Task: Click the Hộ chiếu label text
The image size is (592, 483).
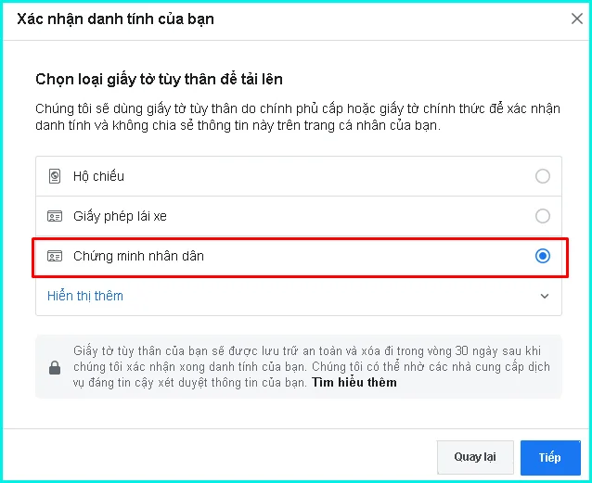Action: (98, 176)
